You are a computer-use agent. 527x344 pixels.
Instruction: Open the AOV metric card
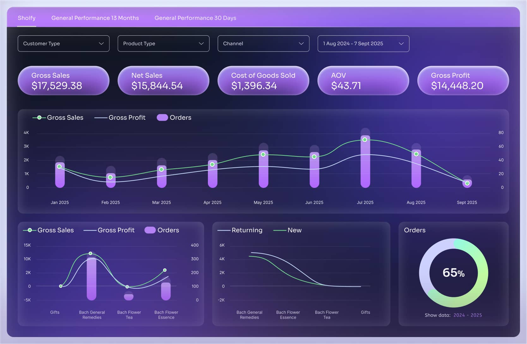tap(363, 81)
